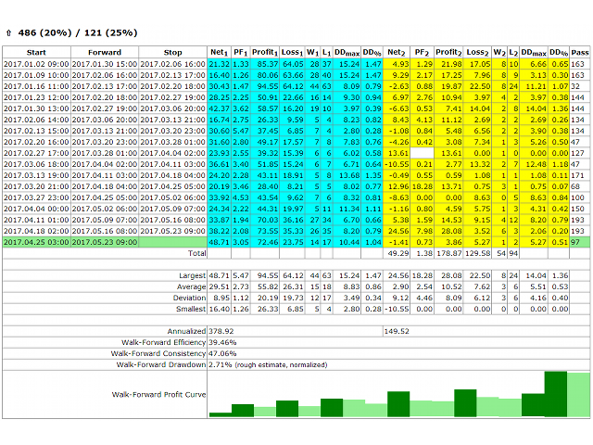Click Start cell 2017.03.13 19:00
This screenshot has height=445, width=593.
coord(36,175)
